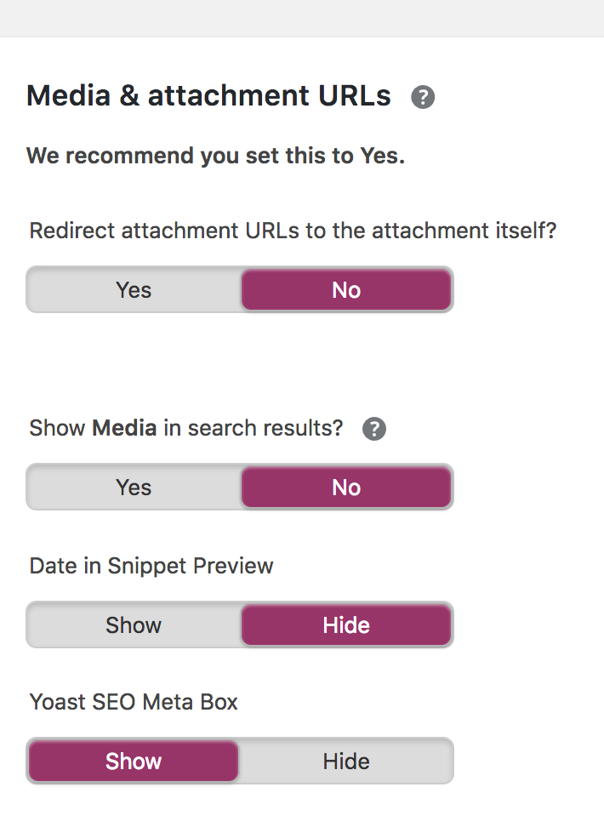Click the No side of the media search toggle
Image resolution: width=604 pixels, height=827 pixels.
click(x=345, y=487)
